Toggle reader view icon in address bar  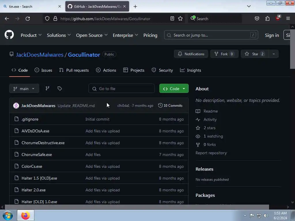[x=172, y=18]
